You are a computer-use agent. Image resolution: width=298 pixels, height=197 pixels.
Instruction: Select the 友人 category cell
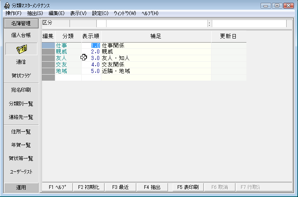pyautogui.click(x=68, y=58)
